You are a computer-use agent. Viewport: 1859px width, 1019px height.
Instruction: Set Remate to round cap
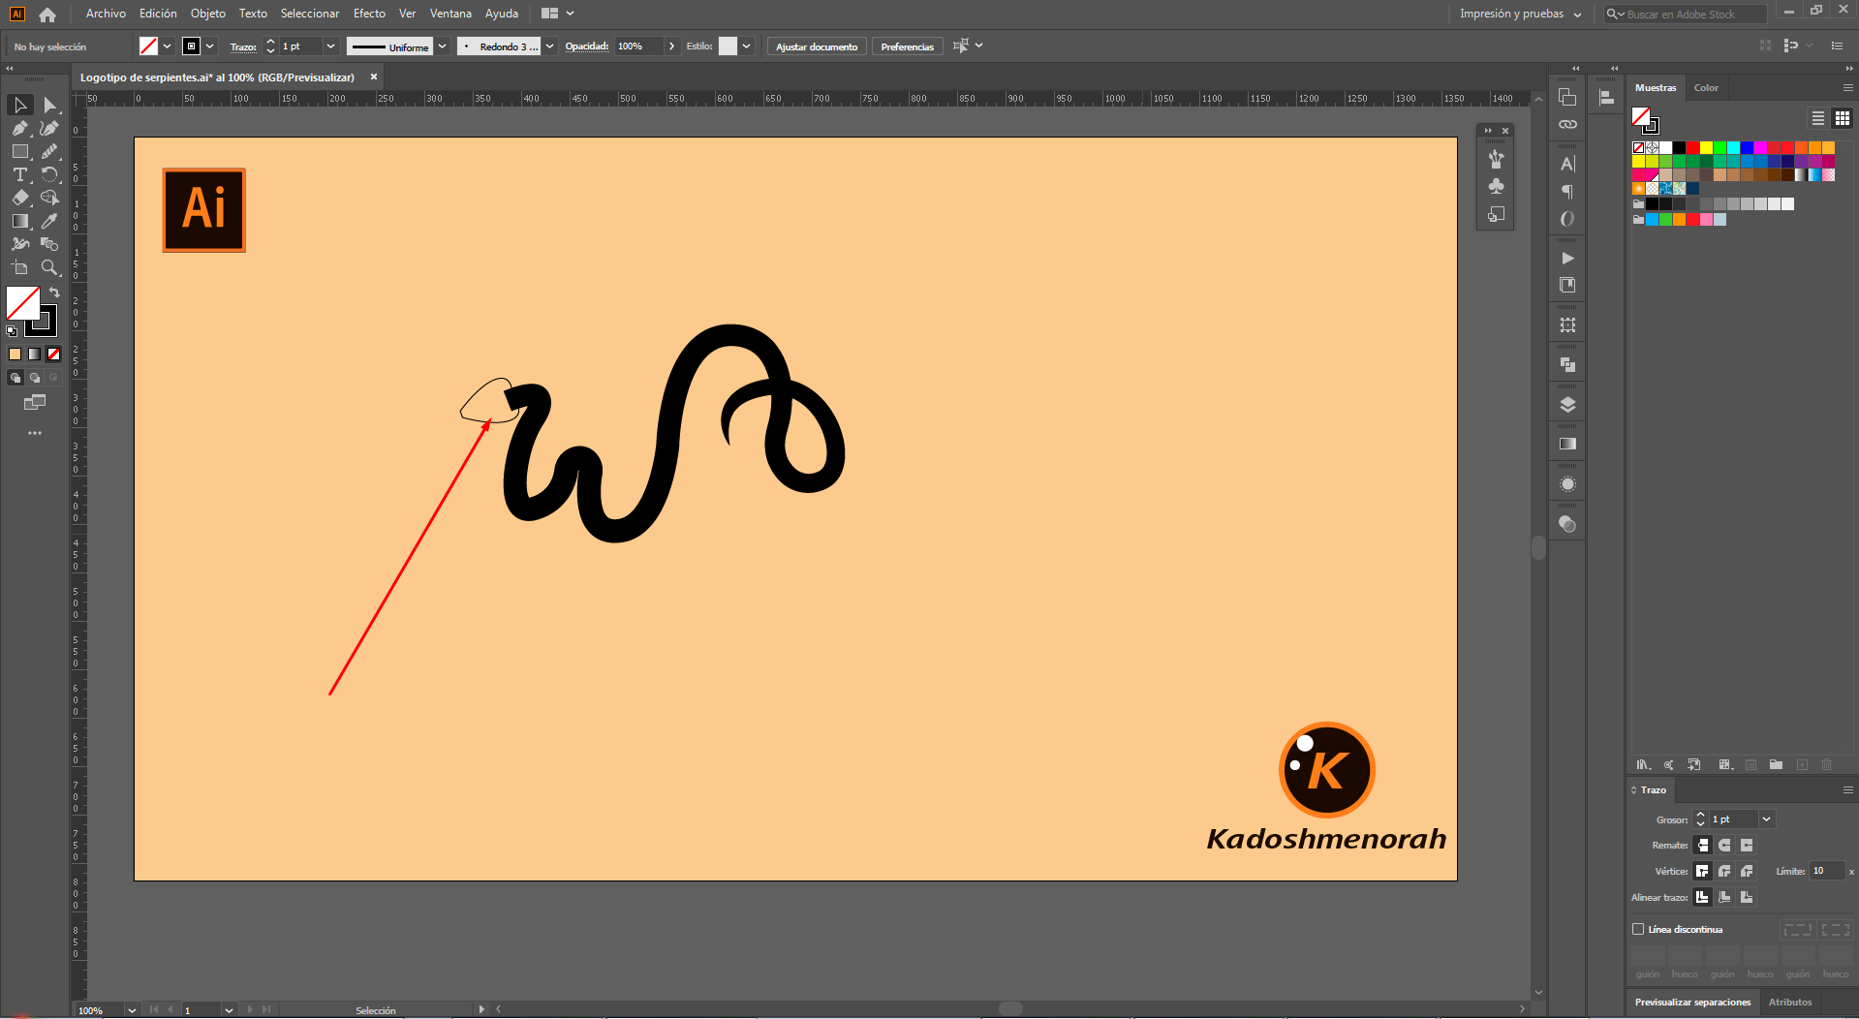[x=1724, y=845]
